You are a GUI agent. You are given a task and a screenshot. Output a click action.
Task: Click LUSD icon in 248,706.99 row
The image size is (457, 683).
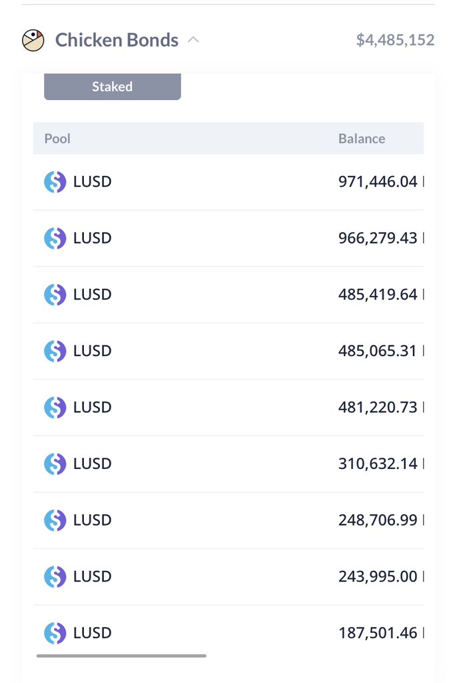55,520
